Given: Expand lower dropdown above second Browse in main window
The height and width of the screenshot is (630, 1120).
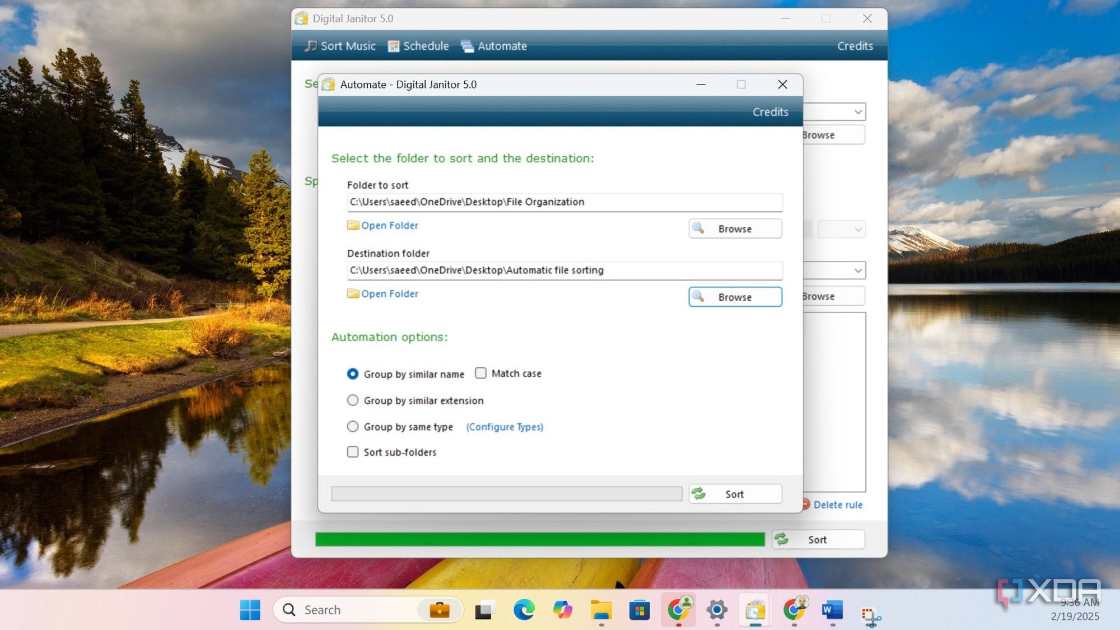Looking at the screenshot, I should (857, 270).
